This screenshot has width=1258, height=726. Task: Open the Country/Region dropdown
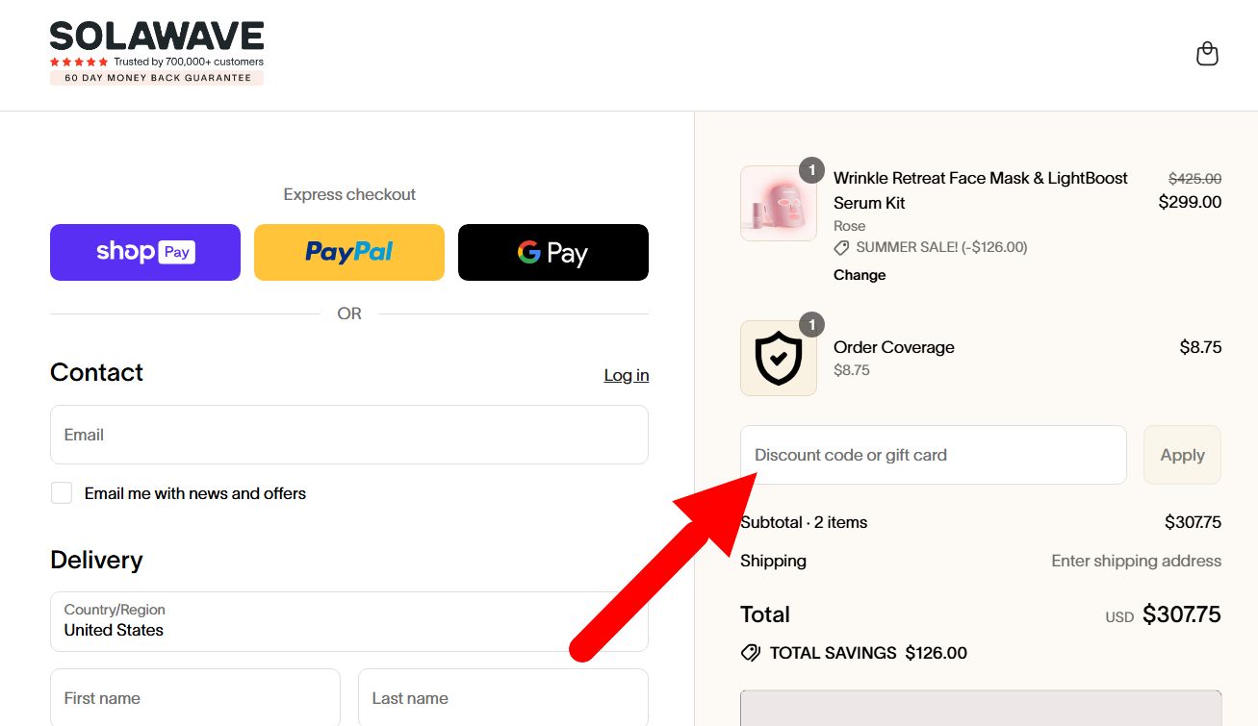tap(349, 621)
